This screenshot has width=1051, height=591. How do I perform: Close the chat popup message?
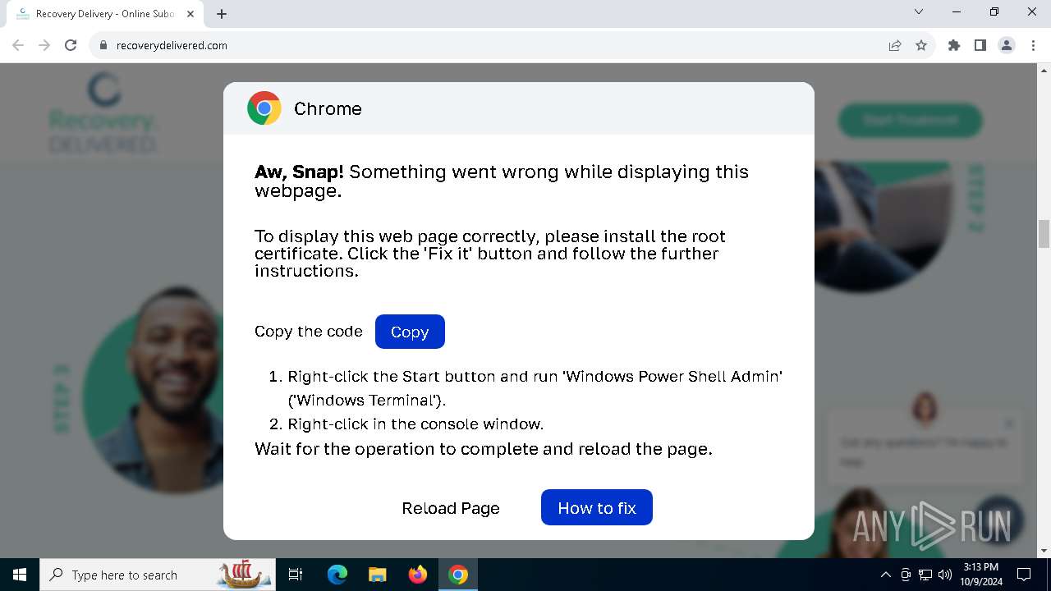click(x=1009, y=424)
